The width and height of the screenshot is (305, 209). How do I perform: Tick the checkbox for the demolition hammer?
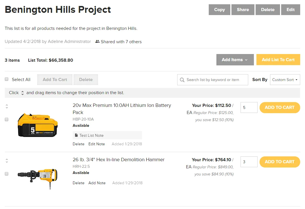click(7, 174)
